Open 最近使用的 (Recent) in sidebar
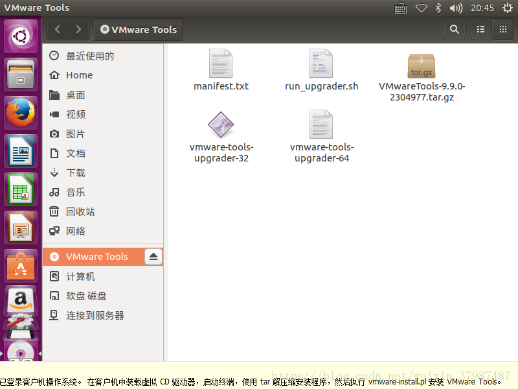 [103, 56]
